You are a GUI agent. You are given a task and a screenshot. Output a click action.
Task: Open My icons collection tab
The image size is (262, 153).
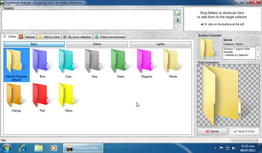pyautogui.click(x=77, y=37)
